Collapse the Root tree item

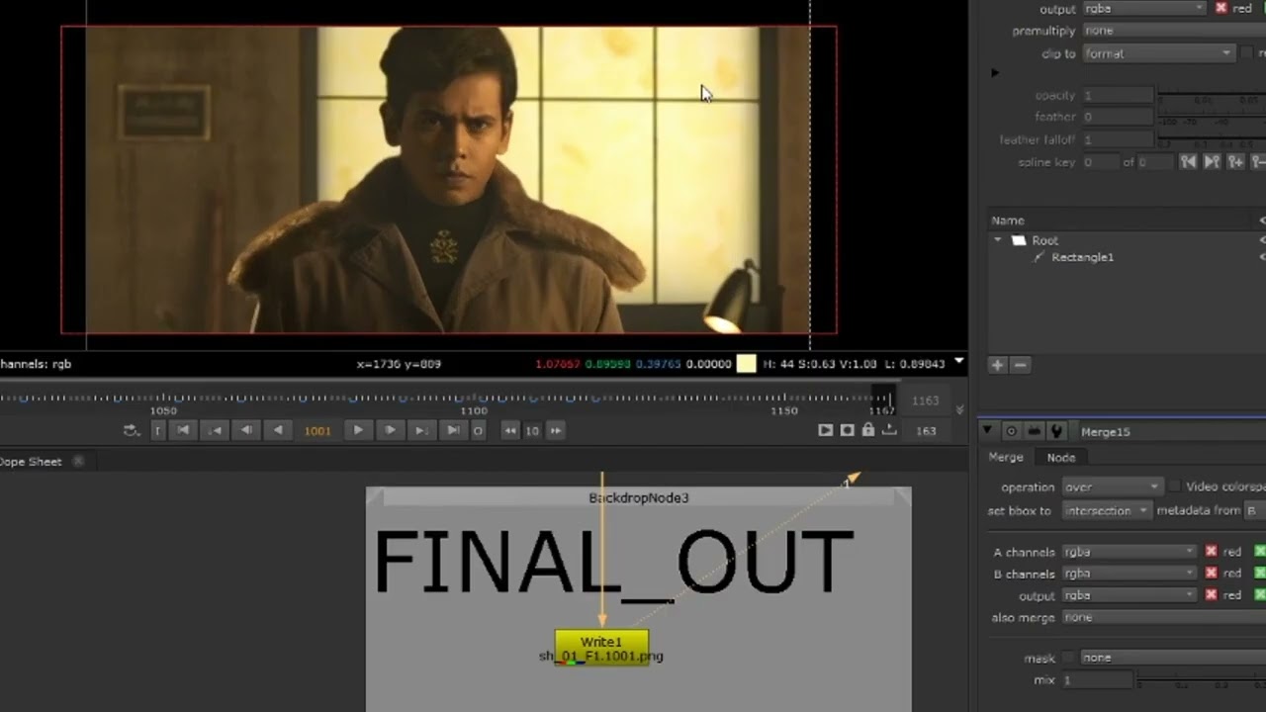tap(998, 240)
